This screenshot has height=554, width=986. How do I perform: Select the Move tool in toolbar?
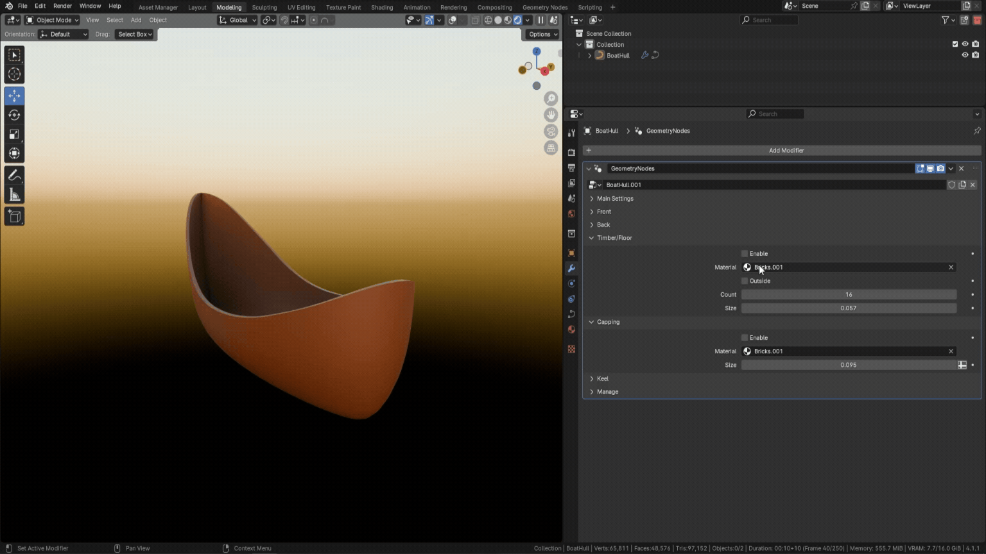click(14, 96)
